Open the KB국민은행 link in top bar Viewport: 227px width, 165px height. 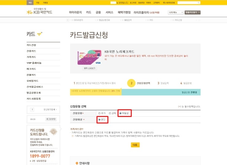coord(169,3)
